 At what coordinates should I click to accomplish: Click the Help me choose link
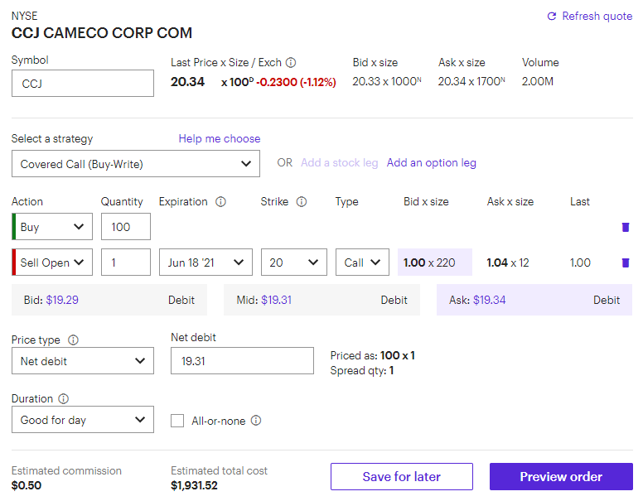(x=220, y=138)
